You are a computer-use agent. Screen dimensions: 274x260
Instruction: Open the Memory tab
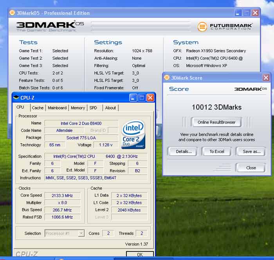click(78, 108)
